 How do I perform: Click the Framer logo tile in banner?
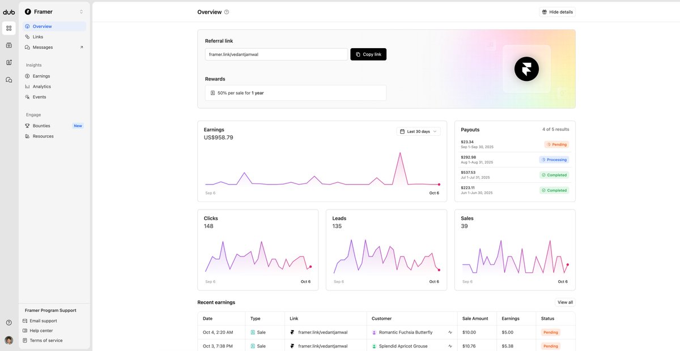(x=526, y=69)
